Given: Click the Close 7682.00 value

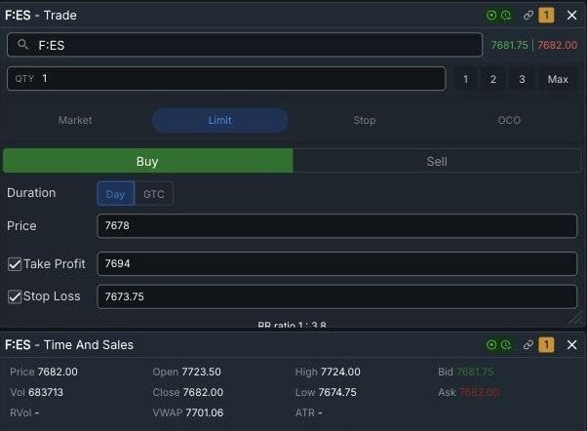Looking at the screenshot, I should click(203, 392).
